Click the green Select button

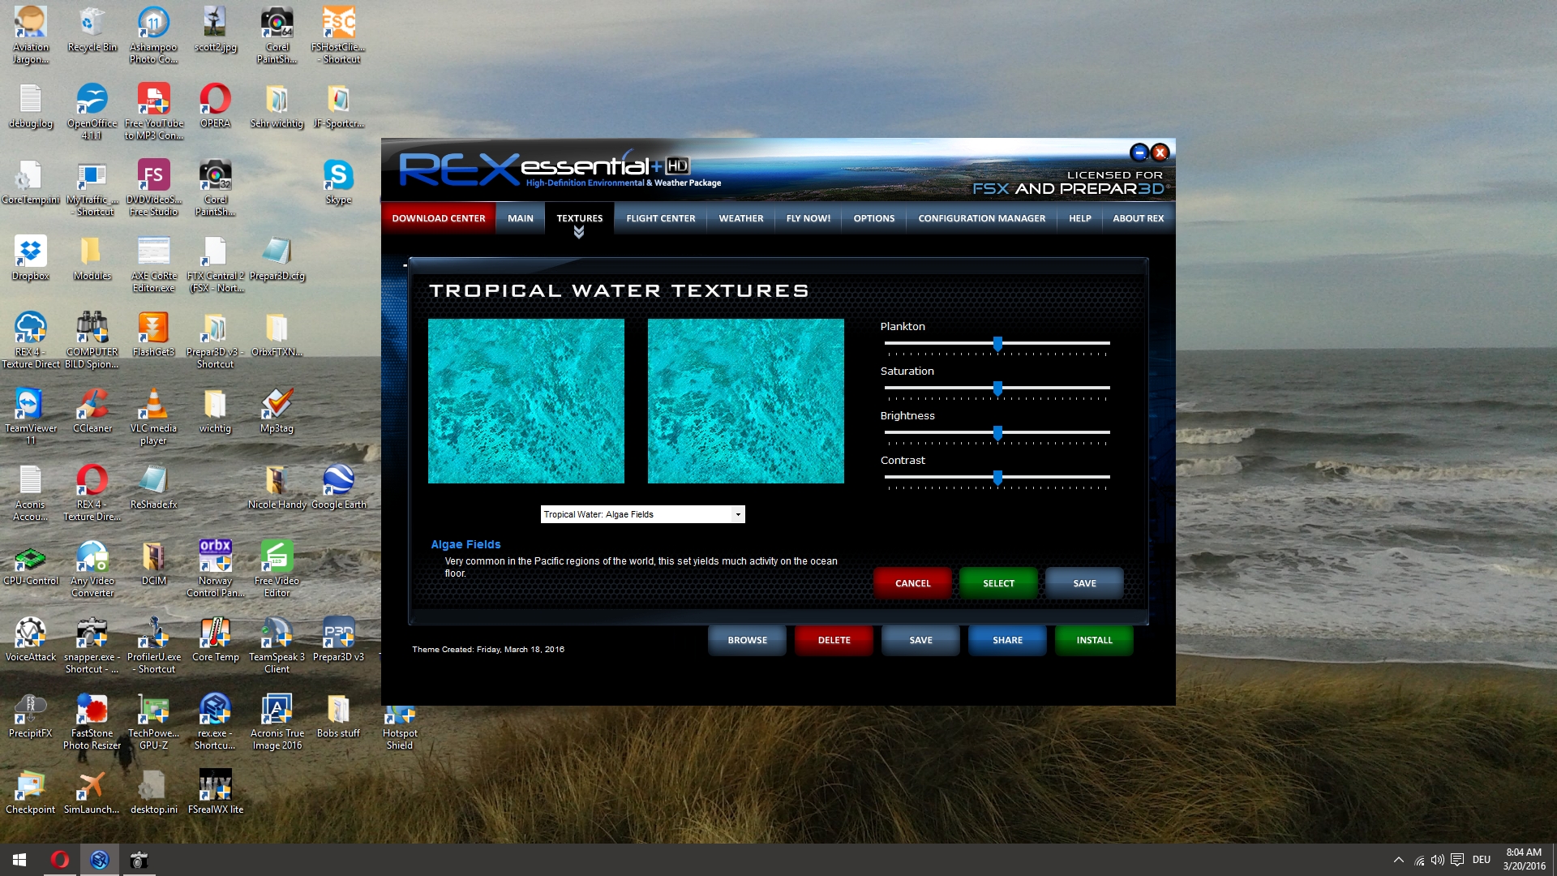tap(998, 583)
